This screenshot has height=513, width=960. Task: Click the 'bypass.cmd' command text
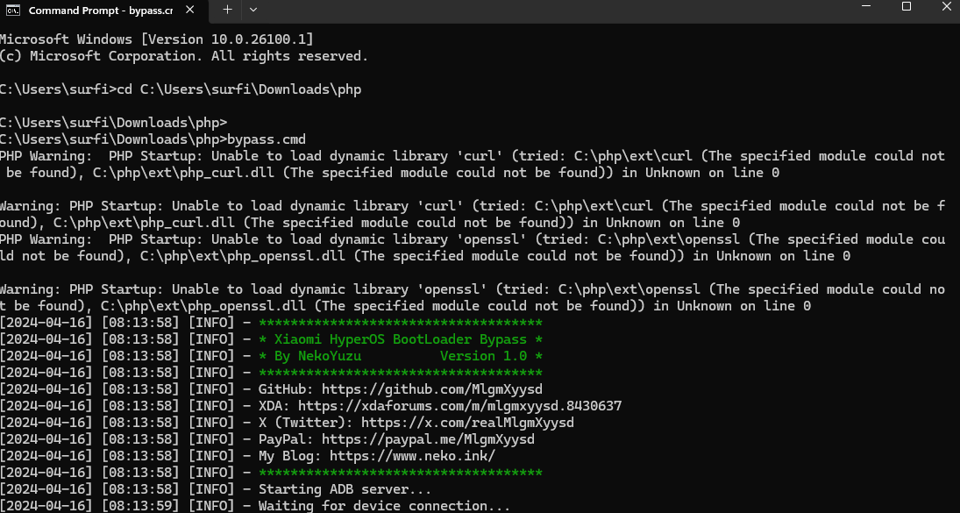267,139
